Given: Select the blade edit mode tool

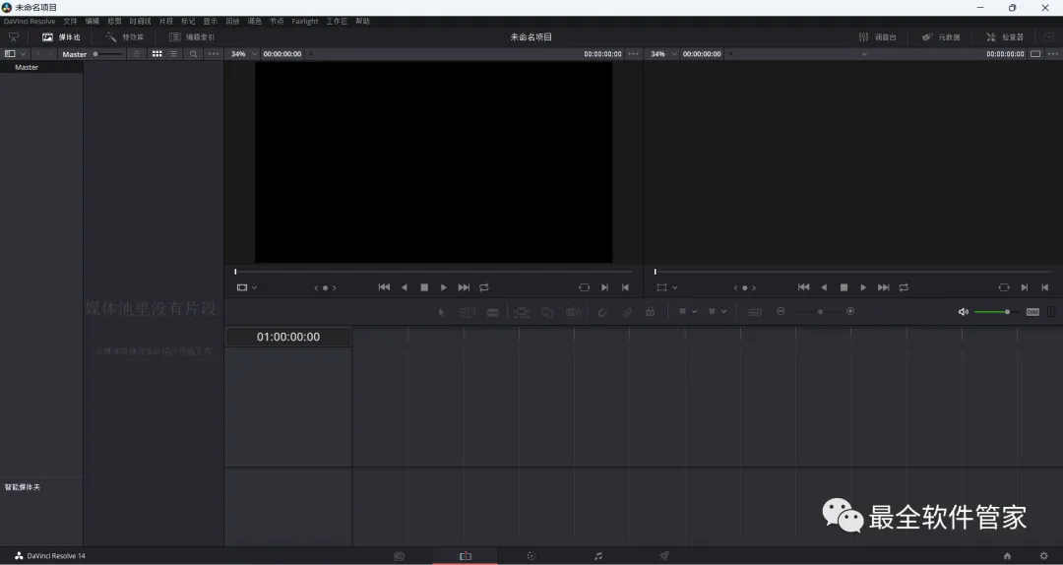Looking at the screenshot, I should tap(493, 312).
